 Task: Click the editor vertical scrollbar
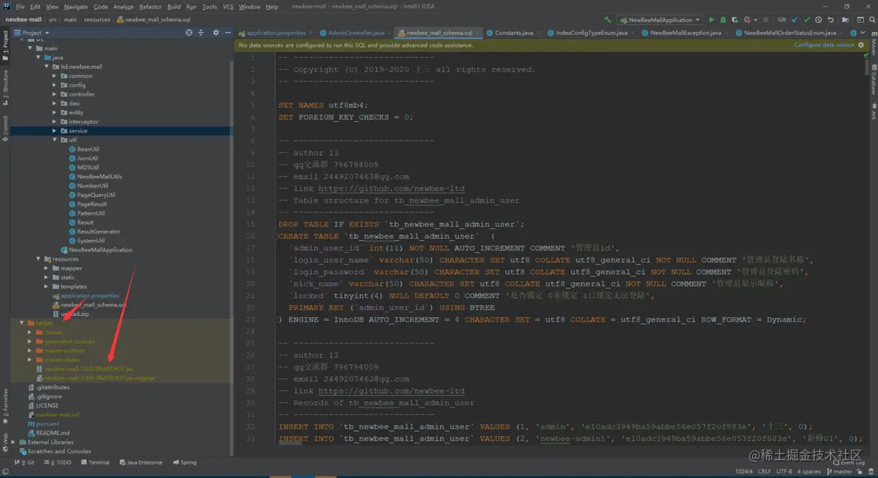click(867, 67)
